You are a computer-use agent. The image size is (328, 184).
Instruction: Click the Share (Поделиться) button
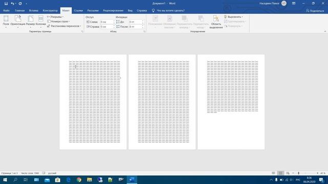click(315, 11)
